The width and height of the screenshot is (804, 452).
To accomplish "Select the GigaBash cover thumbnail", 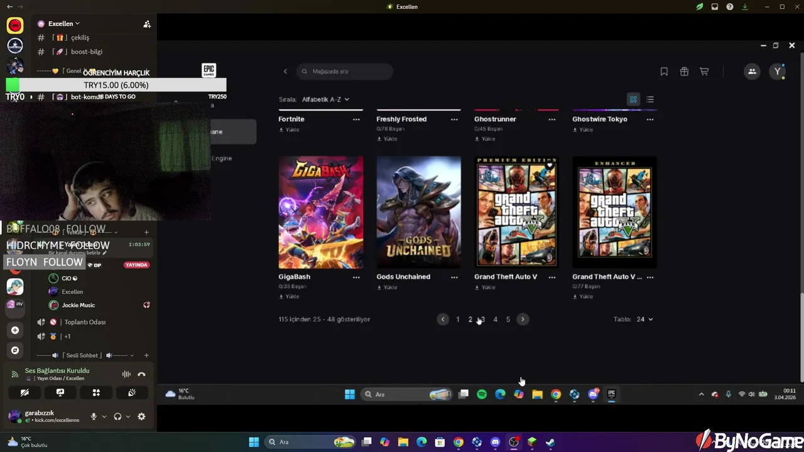I will pyautogui.click(x=321, y=212).
